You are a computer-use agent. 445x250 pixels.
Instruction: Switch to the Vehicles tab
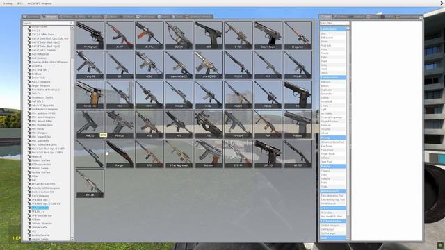[95, 17]
